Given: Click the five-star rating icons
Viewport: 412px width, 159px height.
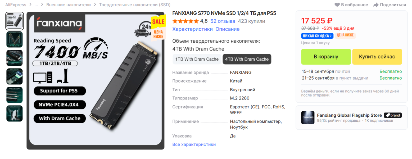Looking at the screenshot, I should coord(185,21).
